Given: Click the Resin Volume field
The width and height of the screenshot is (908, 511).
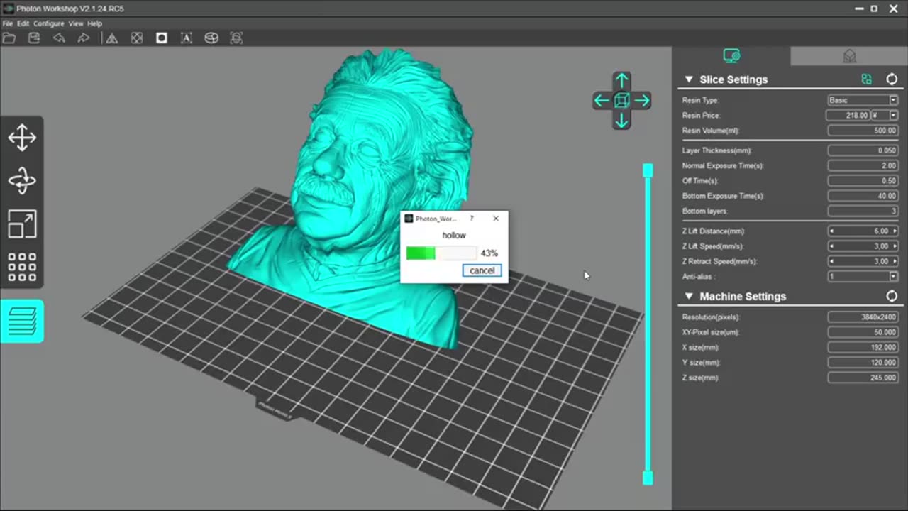Looking at the screenshot, I should [863, 131].
